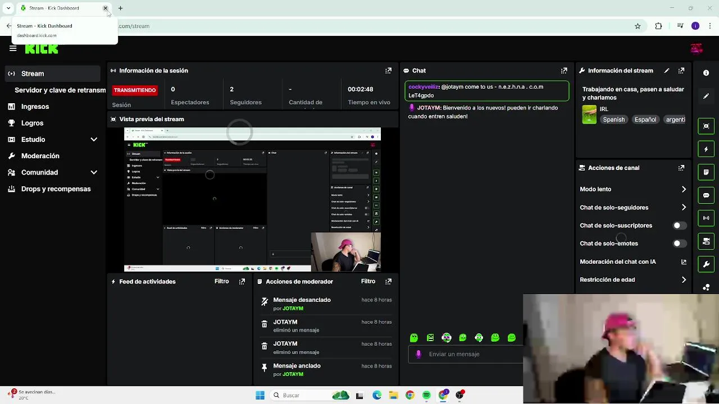
Task: Click the green Kick logo
Action: click(x=42, y=48)
